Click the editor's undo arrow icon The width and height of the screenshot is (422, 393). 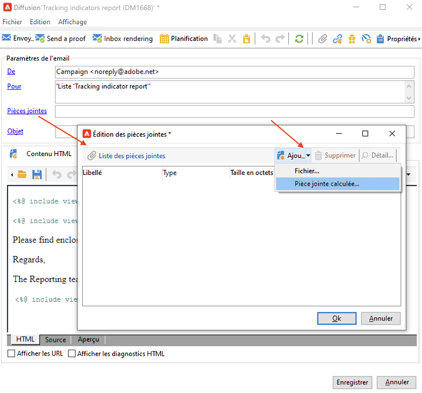point(57,175)
